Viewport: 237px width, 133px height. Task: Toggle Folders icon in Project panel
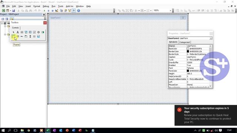pyautogui.click(x=11, y=19)
